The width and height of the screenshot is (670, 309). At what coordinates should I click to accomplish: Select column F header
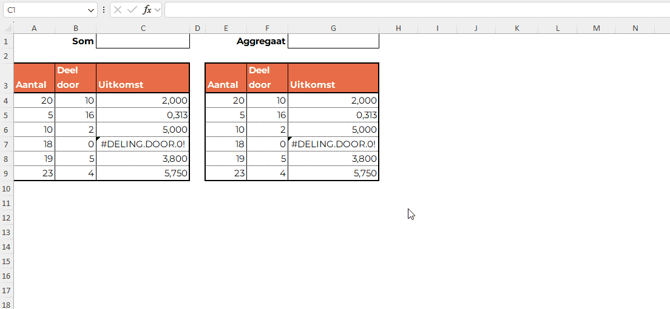pos(268,28)
